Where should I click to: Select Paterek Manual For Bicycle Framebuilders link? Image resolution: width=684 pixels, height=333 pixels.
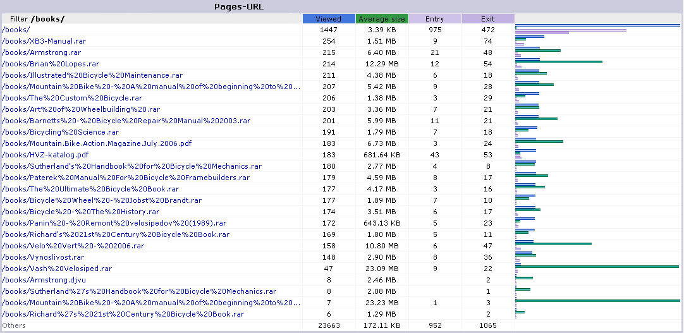point(125,178)
